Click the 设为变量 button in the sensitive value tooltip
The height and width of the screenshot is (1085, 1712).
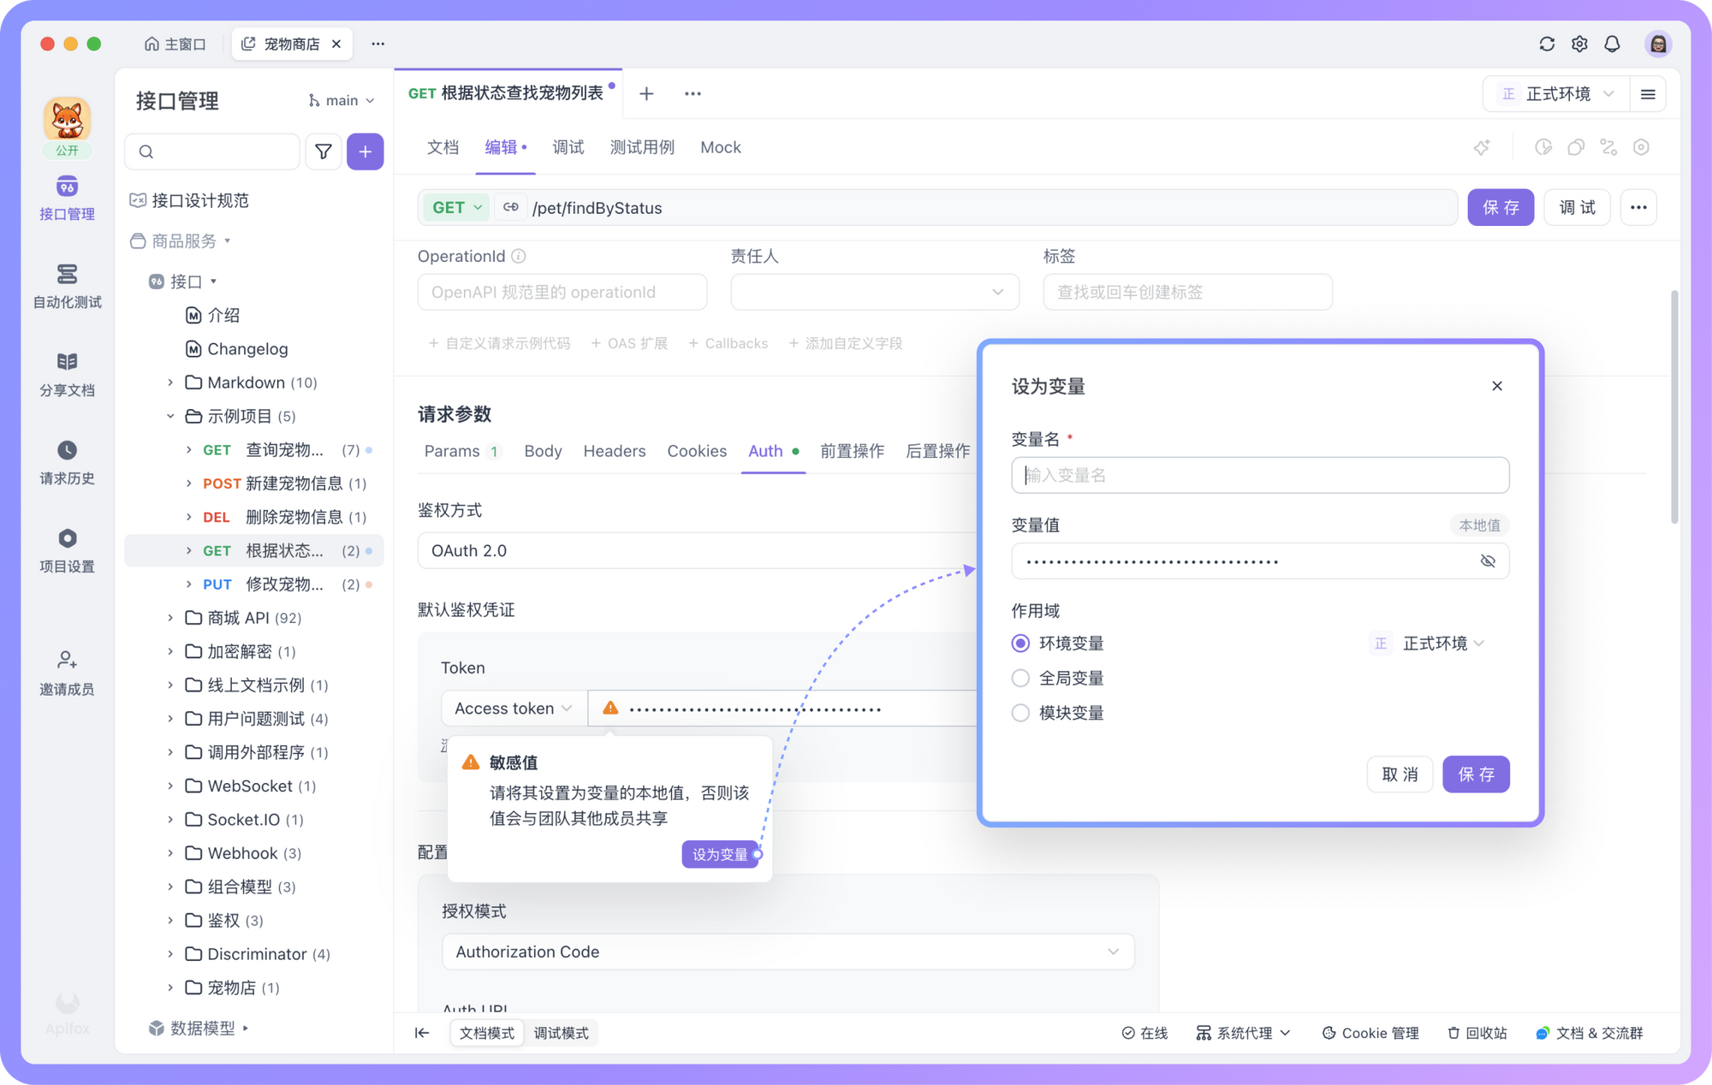(x=720, y=854)
